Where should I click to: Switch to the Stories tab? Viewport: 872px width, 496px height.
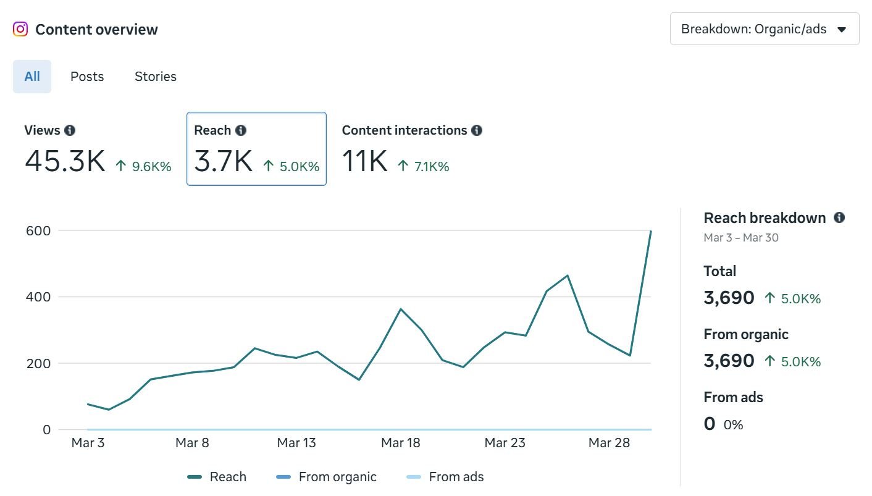click(155, 76)
